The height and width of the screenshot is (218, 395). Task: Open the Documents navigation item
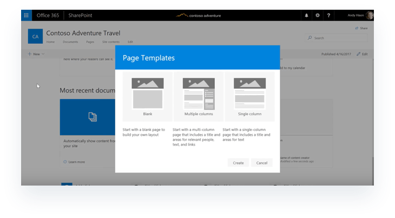tap(70, 42)
